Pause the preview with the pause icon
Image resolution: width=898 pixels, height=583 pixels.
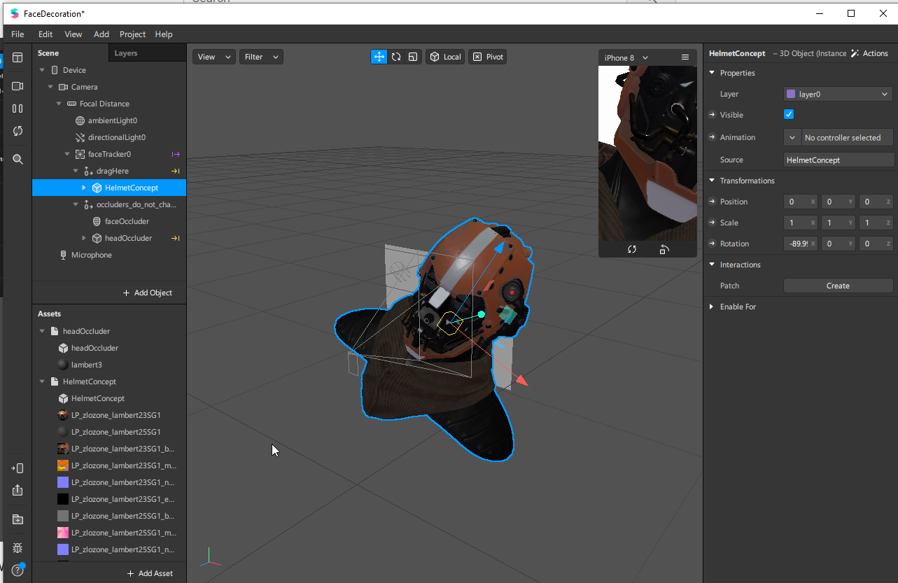point(17,108)
